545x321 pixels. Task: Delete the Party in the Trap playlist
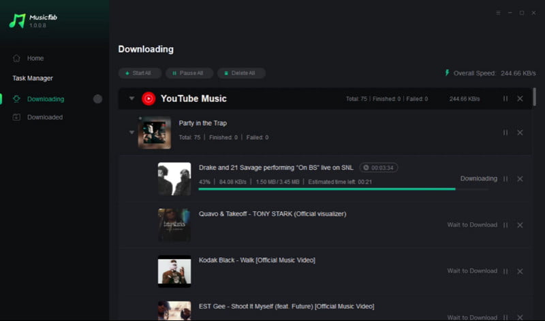pos(520,133)
